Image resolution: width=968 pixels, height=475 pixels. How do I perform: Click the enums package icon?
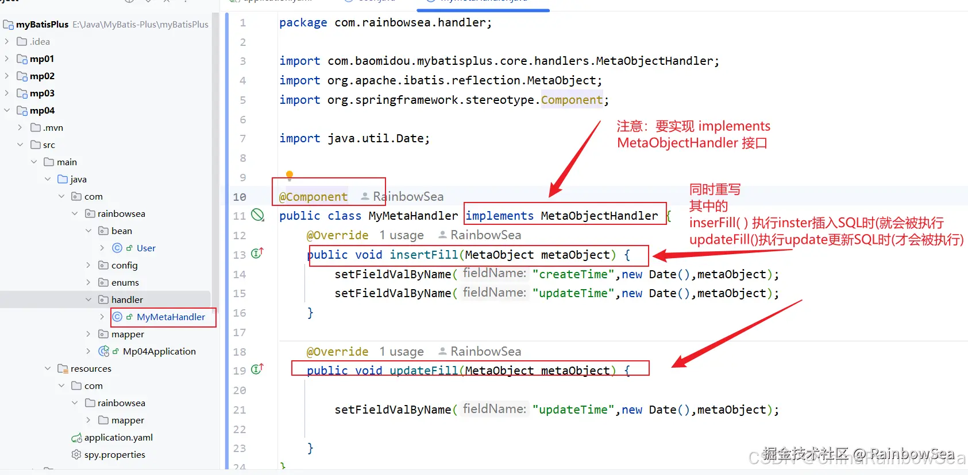[x=103, y=282]
